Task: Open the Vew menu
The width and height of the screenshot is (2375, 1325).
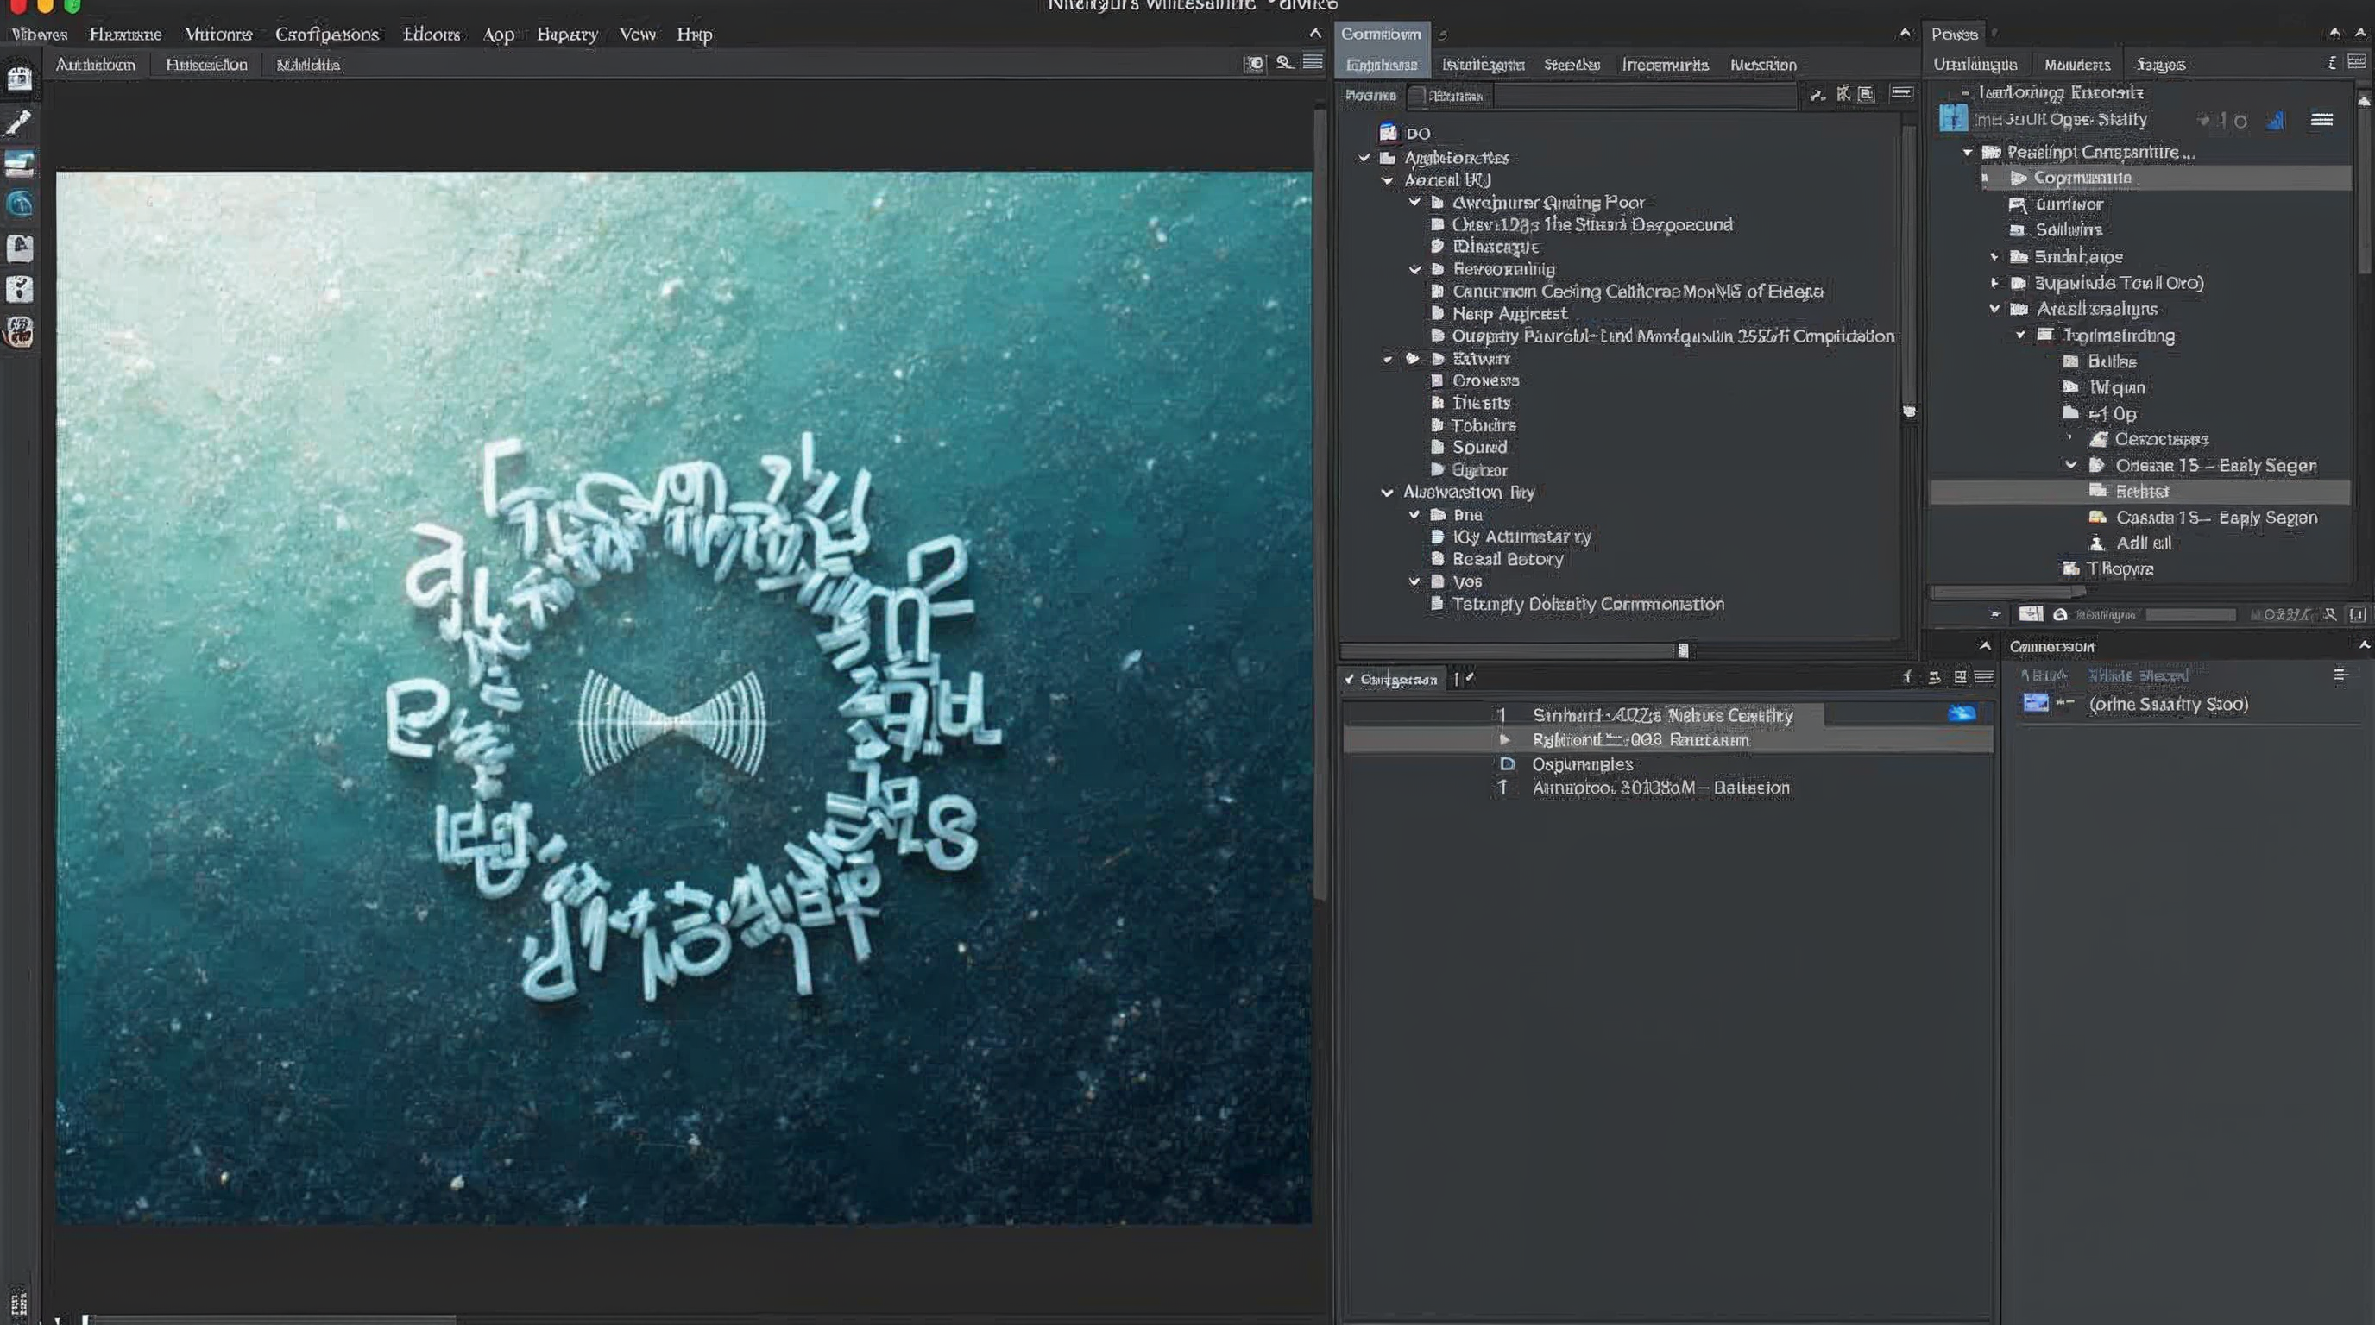Action: pos(637,35)
